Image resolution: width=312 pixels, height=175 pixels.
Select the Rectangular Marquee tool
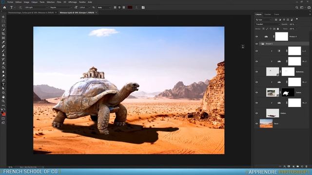pyautogui.click(x=3, y=21)
